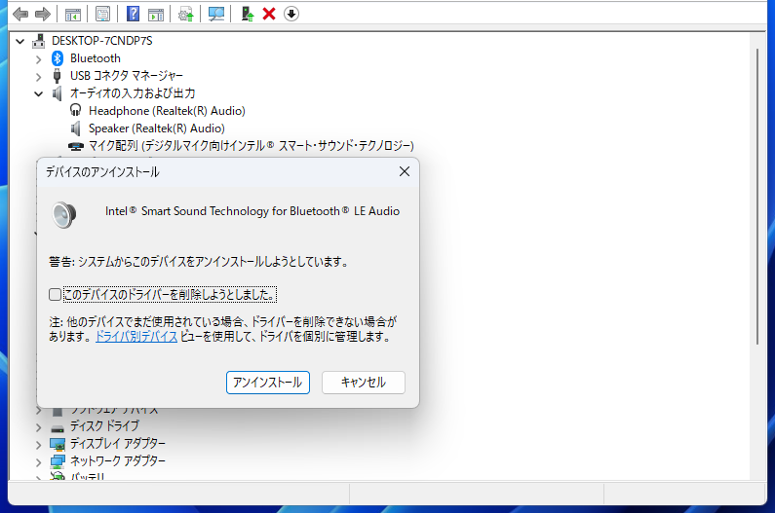Collapse the DESKTOP-7CNDP7S root node

(19, 41)
